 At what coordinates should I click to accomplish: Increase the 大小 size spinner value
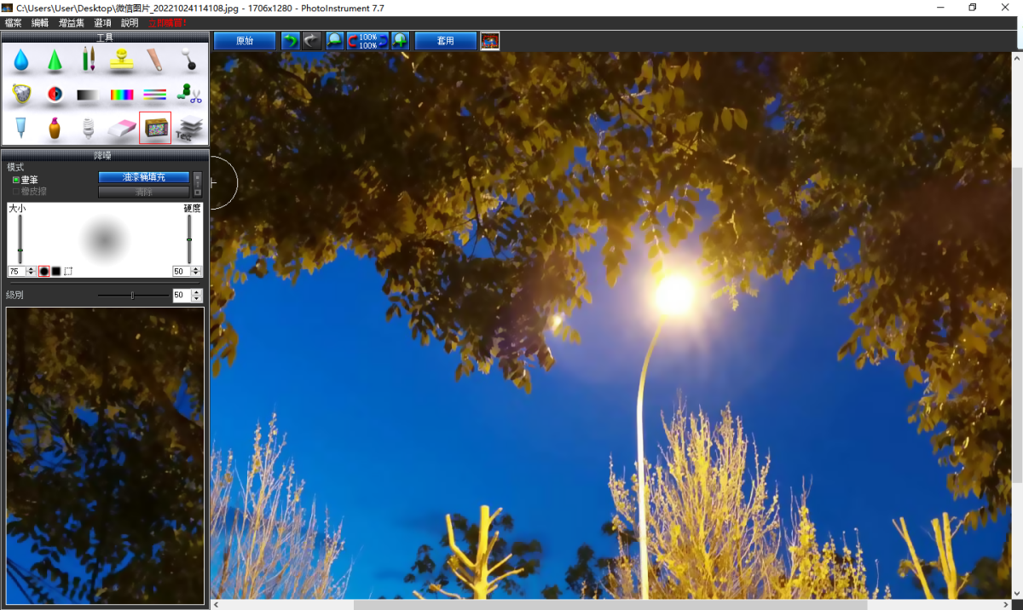coord(32,268)
